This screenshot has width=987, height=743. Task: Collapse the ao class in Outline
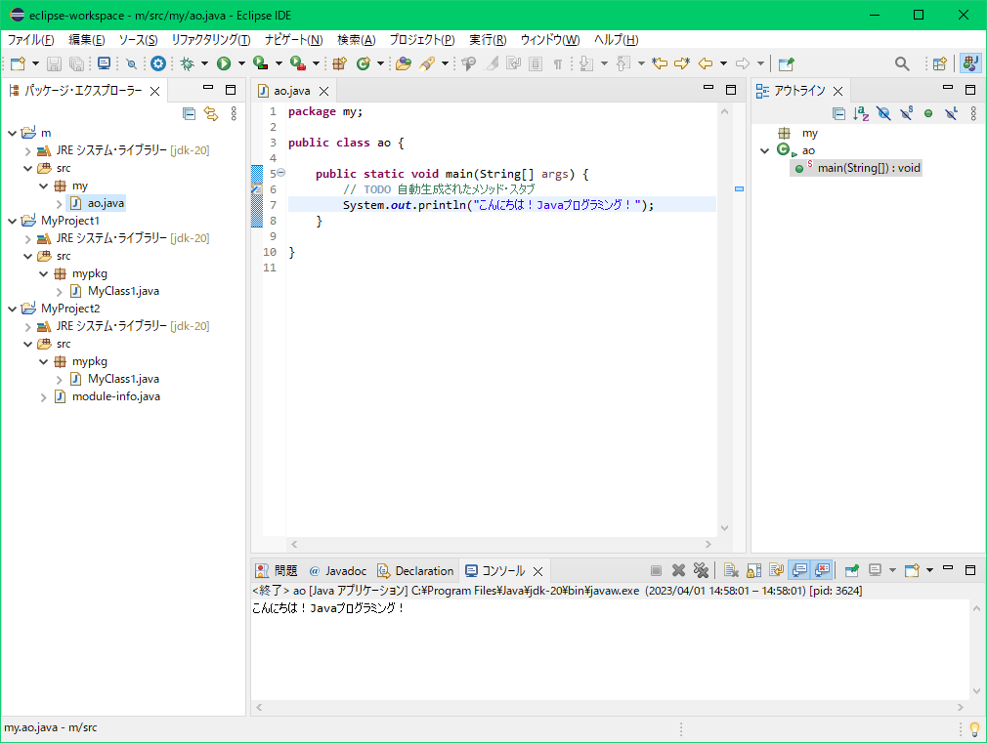pyautogui.click(x=765, y=151)
